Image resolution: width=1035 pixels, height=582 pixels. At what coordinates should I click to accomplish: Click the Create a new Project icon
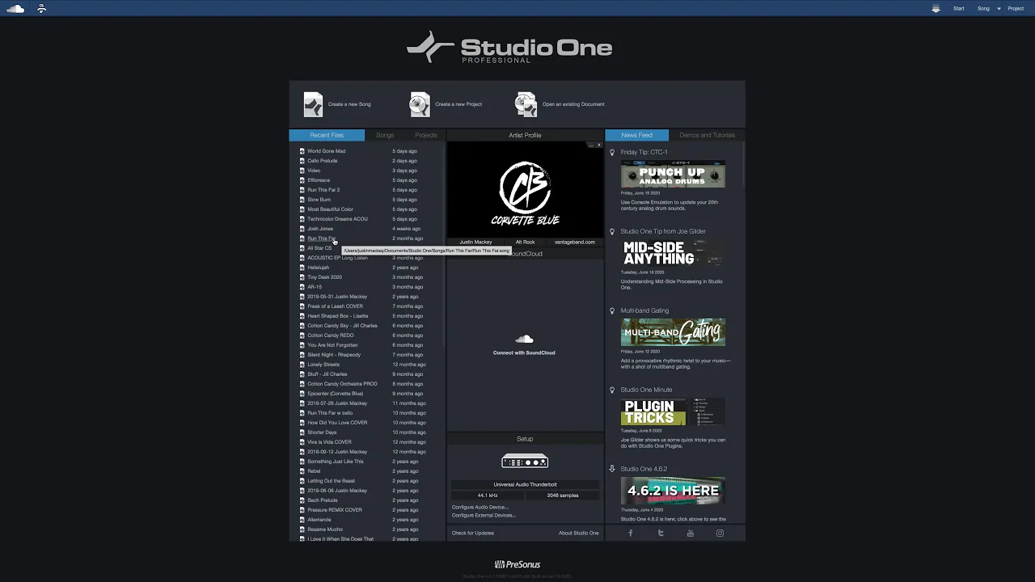420,104
